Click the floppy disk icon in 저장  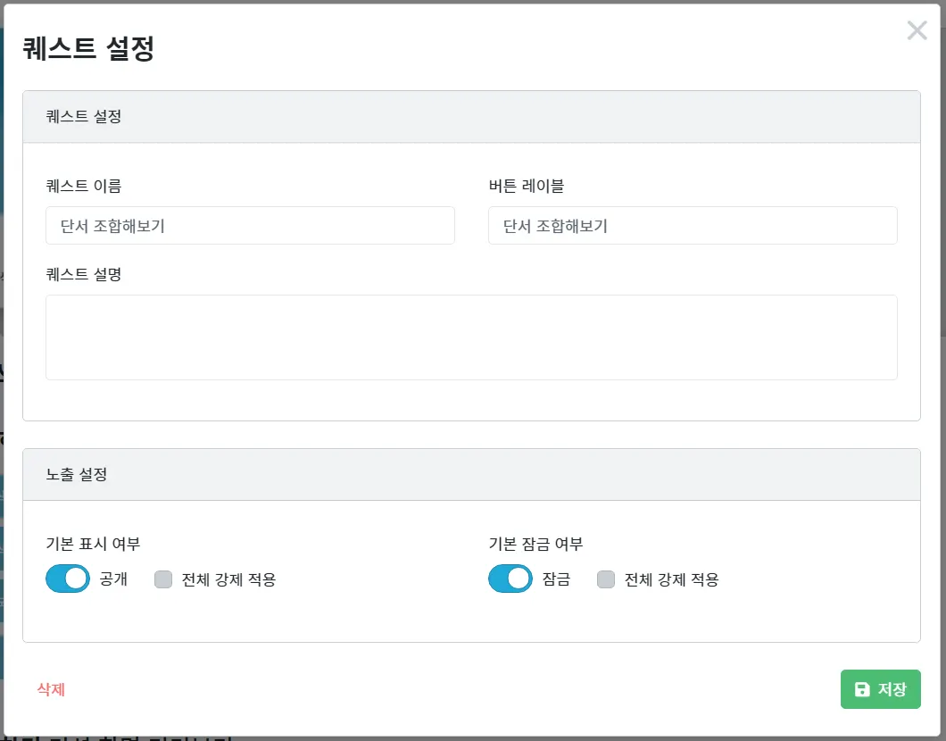[x=862, y=689]
